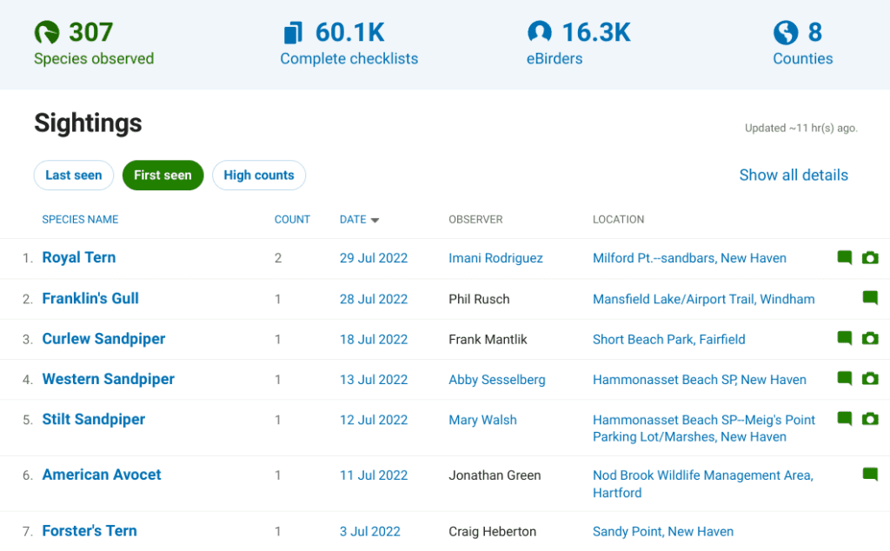Open the Stilt Sandpiper species link
Image resolution: width=890 pixels, height=551 pixels.
[94, 420]
